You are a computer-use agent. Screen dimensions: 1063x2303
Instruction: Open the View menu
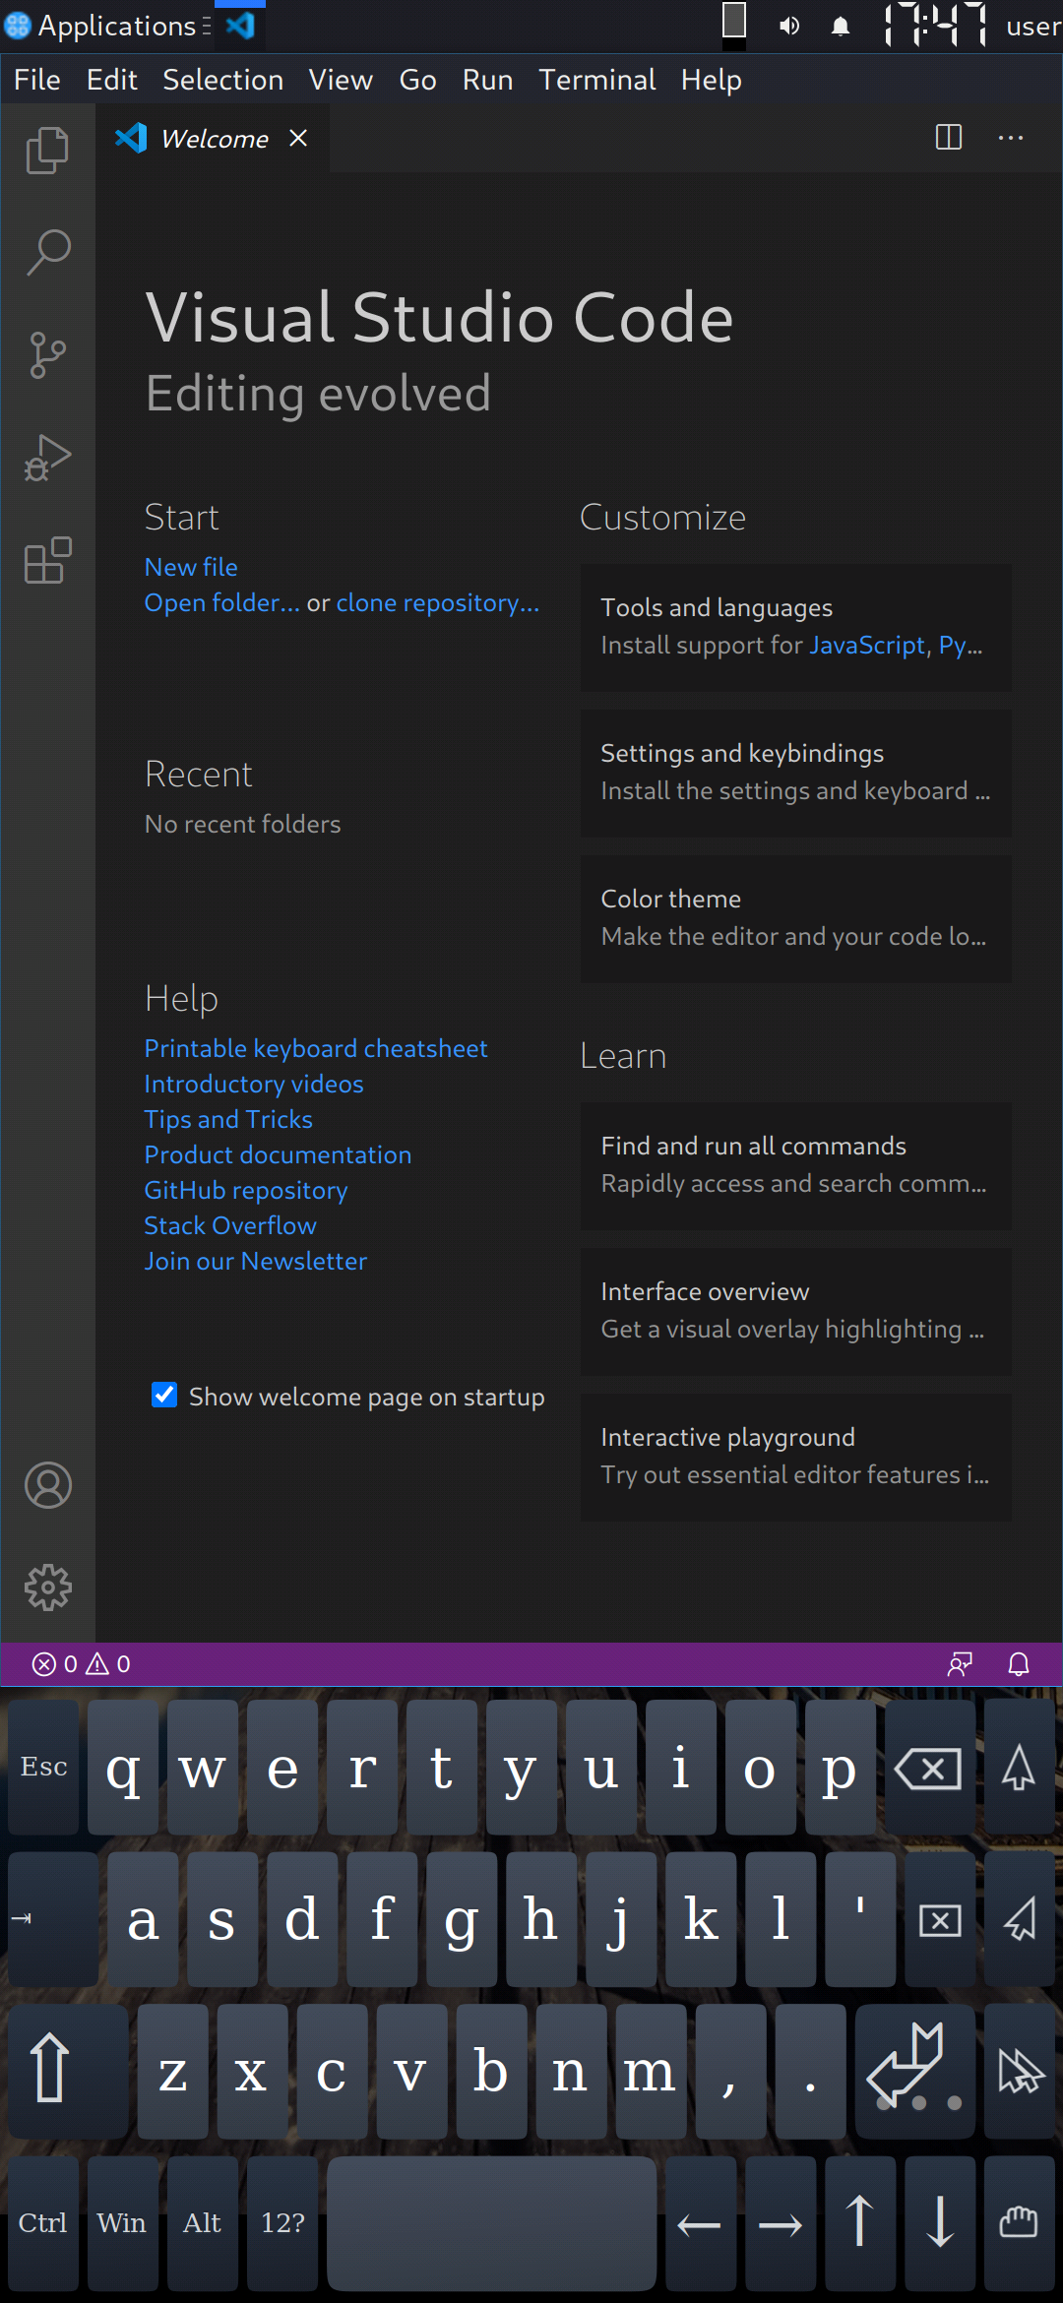pos(341,80)
